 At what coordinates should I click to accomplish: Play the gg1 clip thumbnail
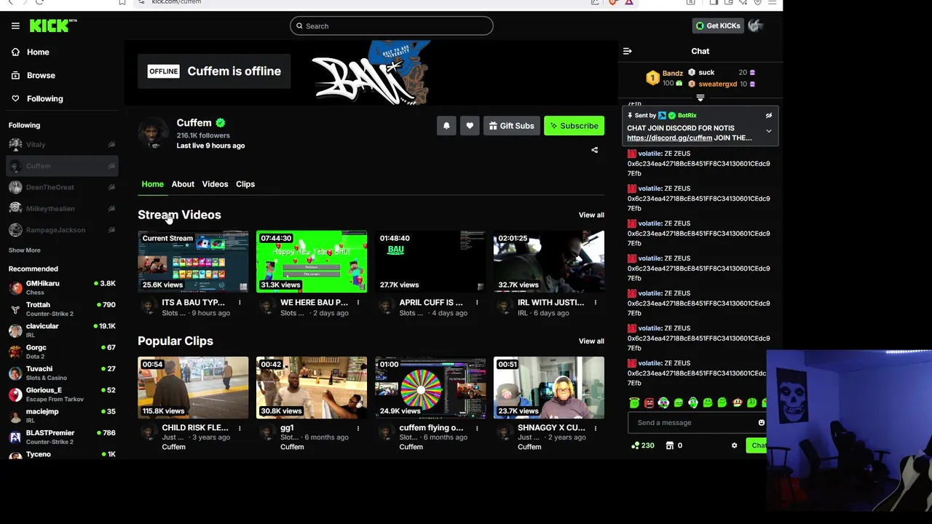point(312,387)
